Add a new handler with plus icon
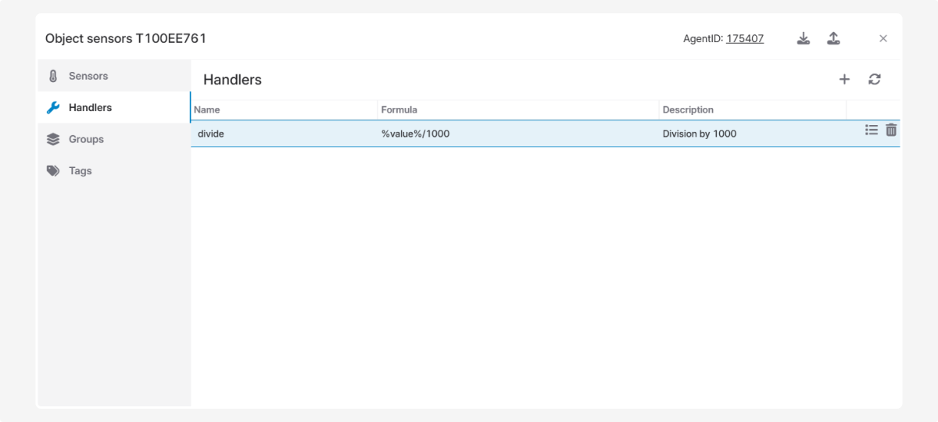This screenshot has height=422, width=938. click(x=844, y=79)
